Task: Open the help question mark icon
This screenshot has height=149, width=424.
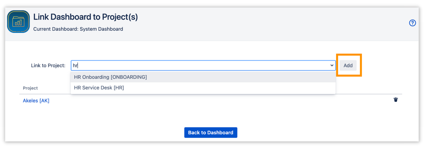Action: 412,23
